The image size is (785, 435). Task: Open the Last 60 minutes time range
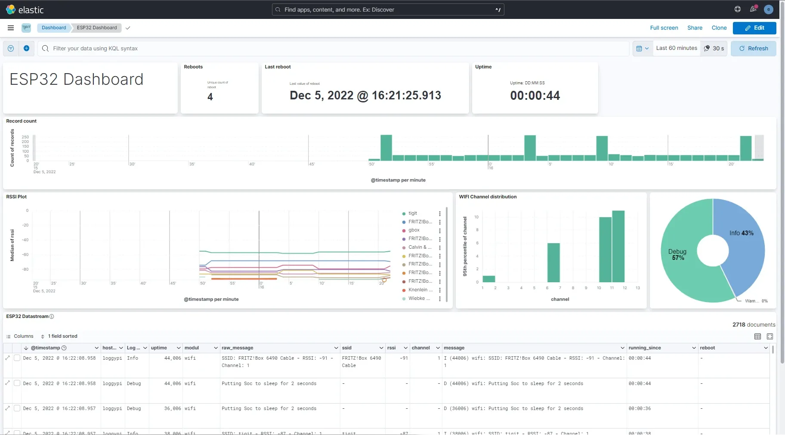677,49
